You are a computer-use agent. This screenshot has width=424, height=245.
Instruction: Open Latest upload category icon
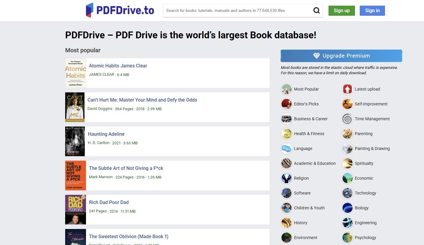pos(347,89)
